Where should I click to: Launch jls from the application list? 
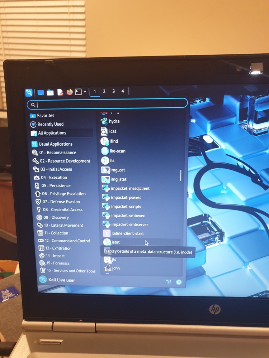[142, 260]
